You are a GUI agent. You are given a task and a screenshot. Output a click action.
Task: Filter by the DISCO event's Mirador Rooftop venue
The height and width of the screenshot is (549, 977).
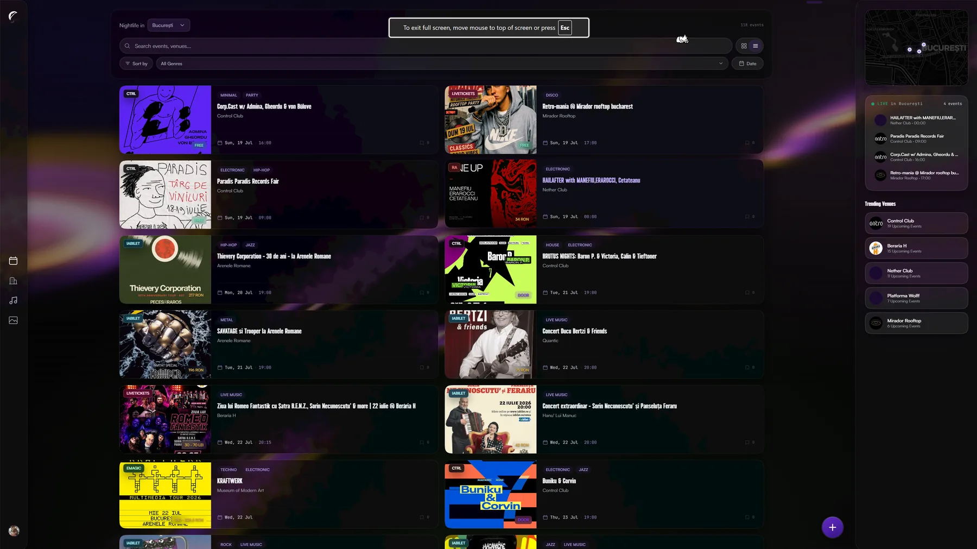(x=559, y=116)
